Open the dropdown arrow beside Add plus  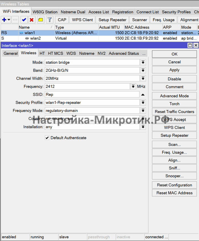click(9, 20)
